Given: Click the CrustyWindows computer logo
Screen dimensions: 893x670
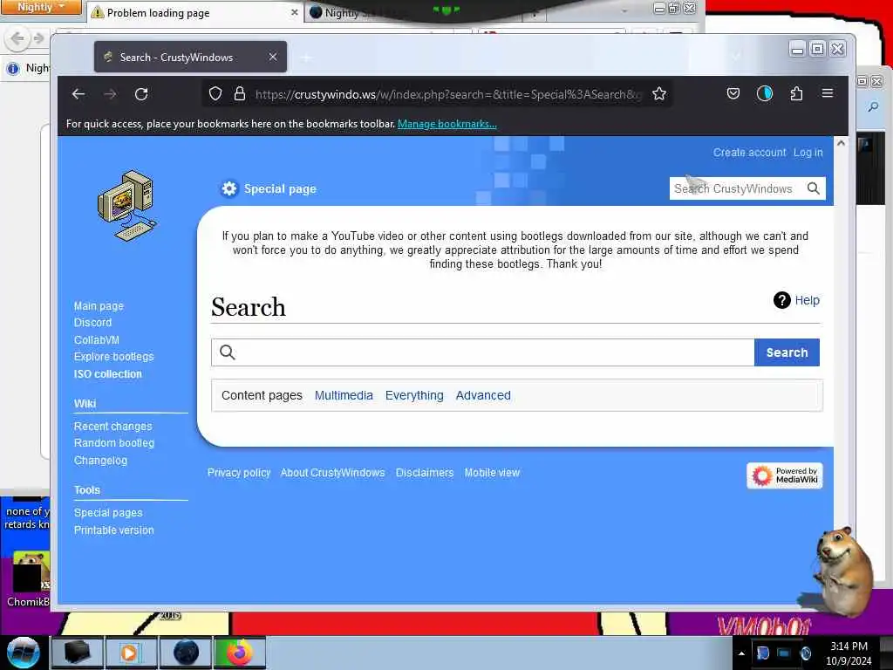Looking at the screenshot, I should (126, 205).
